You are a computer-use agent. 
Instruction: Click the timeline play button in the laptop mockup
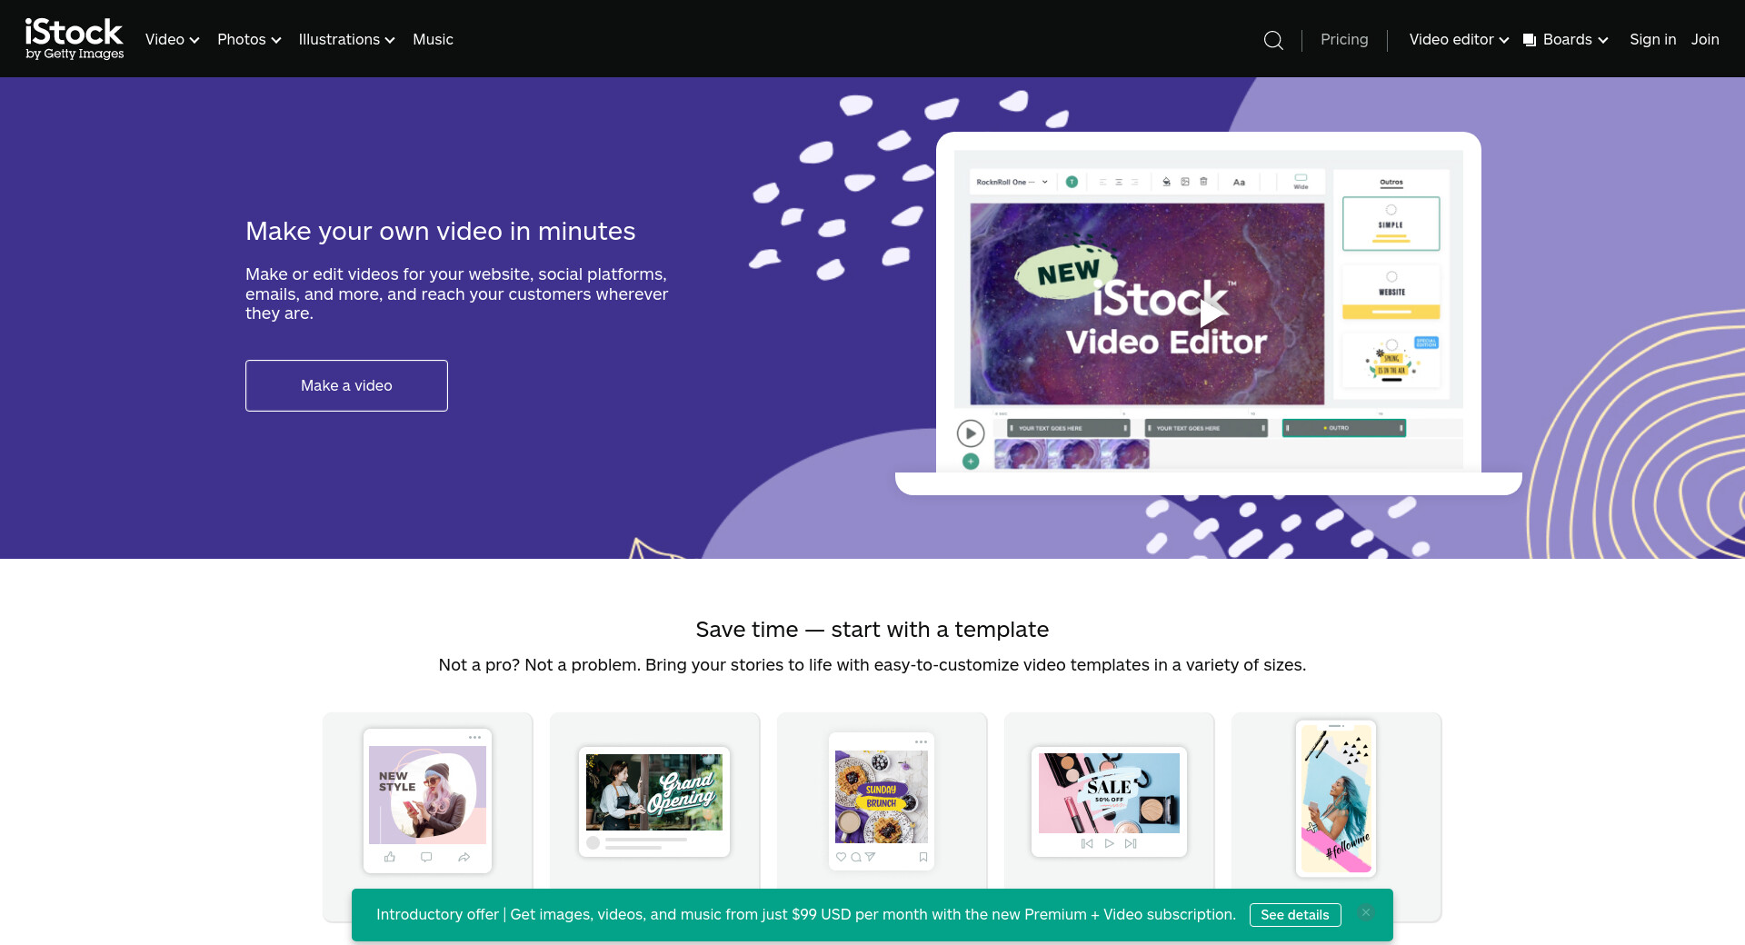[971, 433]
